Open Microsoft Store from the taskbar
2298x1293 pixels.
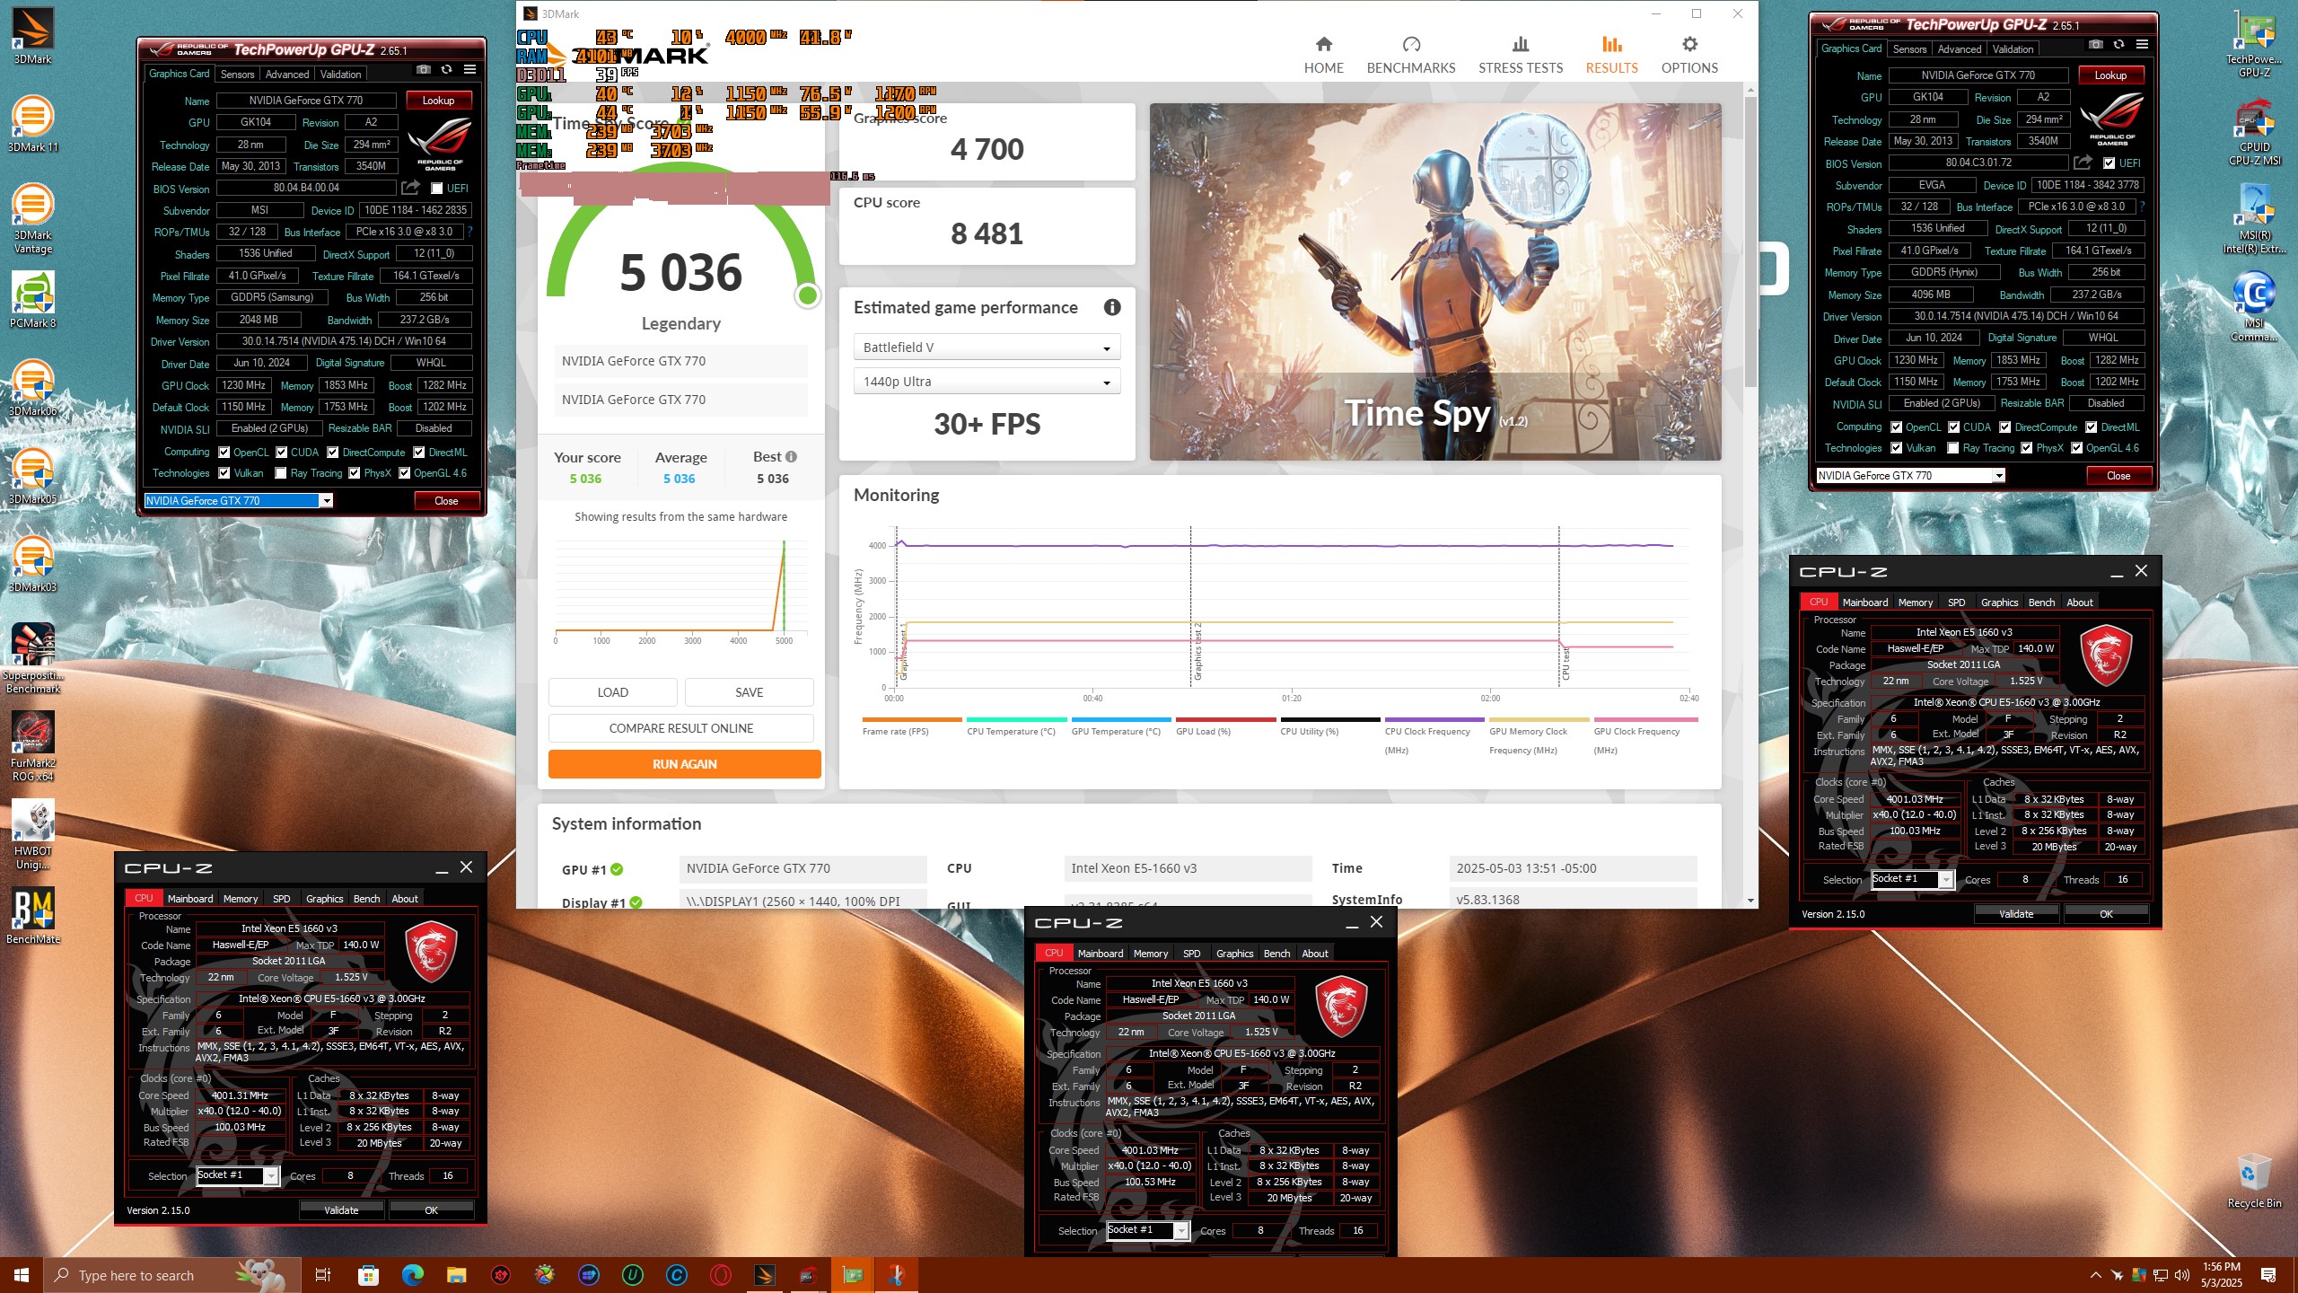(368, 1275)
